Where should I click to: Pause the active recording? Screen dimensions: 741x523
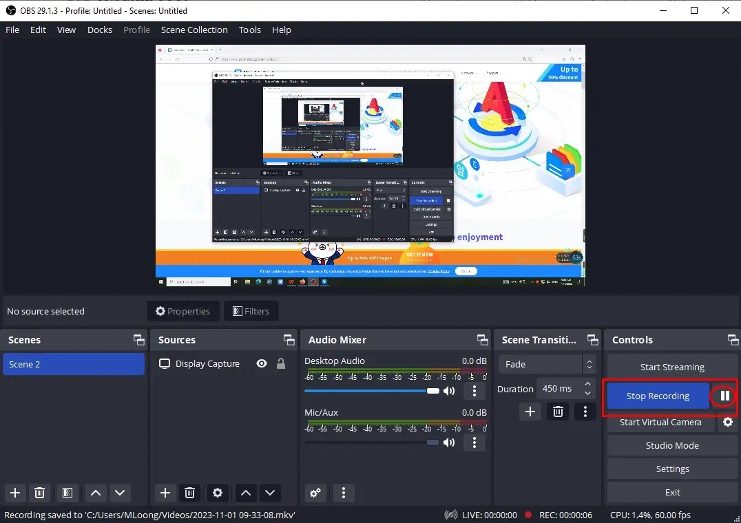point(723,396)
